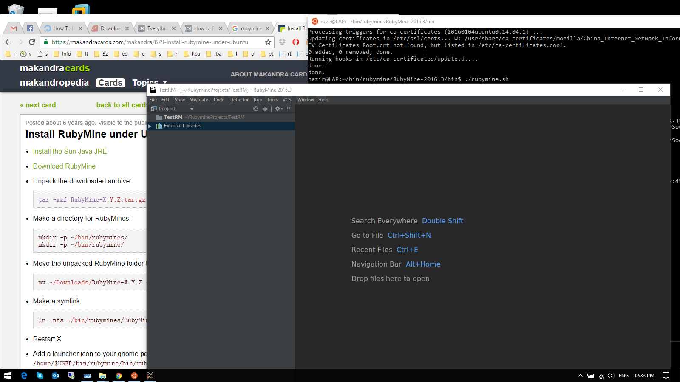Switch to the Ubuntu app in the taskbar
680x382 pixels.
pyautogui.click(x=134, y=376)
